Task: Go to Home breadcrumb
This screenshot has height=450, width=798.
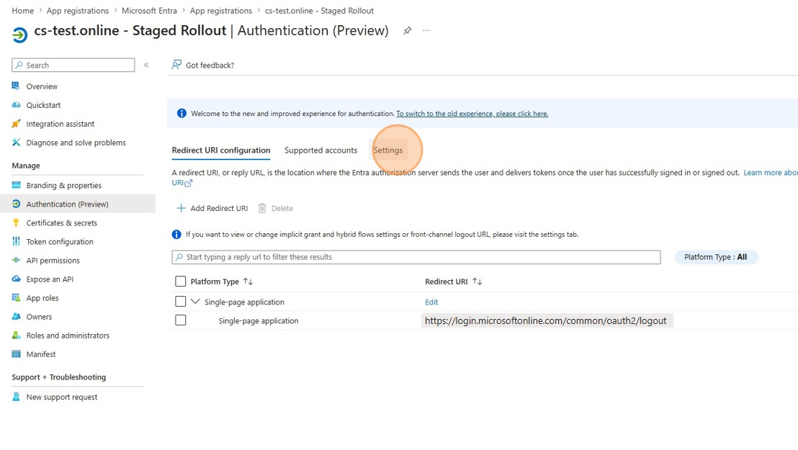Action: [x=23, y=11]
